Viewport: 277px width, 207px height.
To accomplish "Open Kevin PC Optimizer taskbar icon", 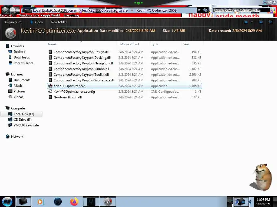I will pos(108,202).
